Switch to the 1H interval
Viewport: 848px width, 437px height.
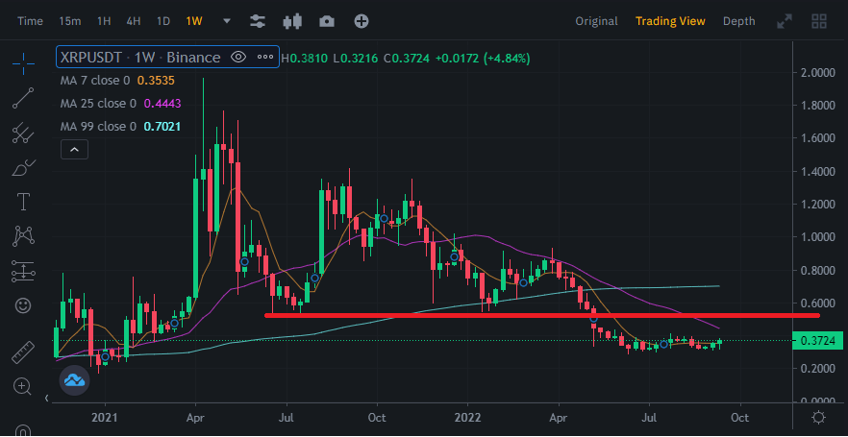click(104, 21)
